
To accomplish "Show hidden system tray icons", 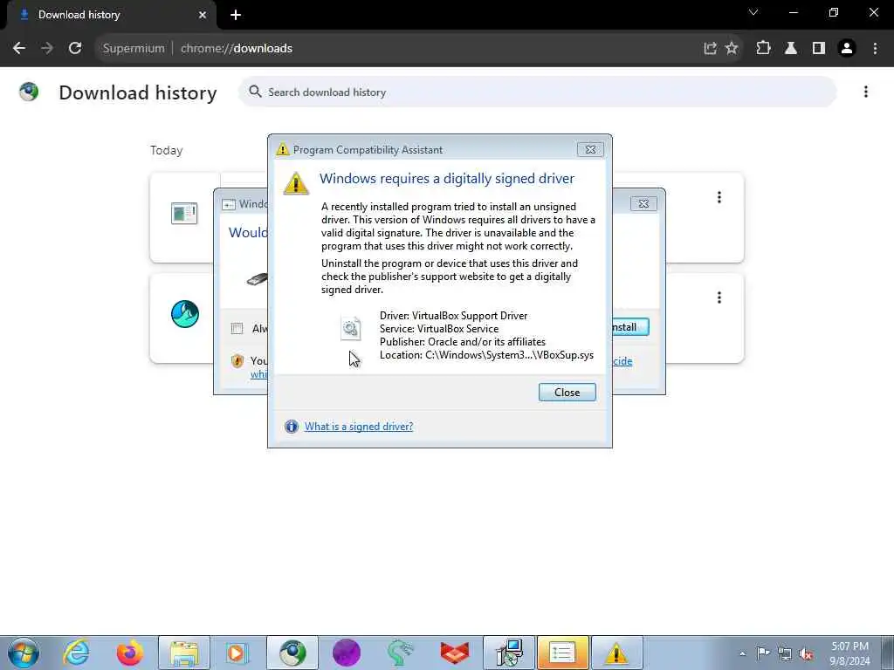I will pyautogui.click(x=742, y=653).
